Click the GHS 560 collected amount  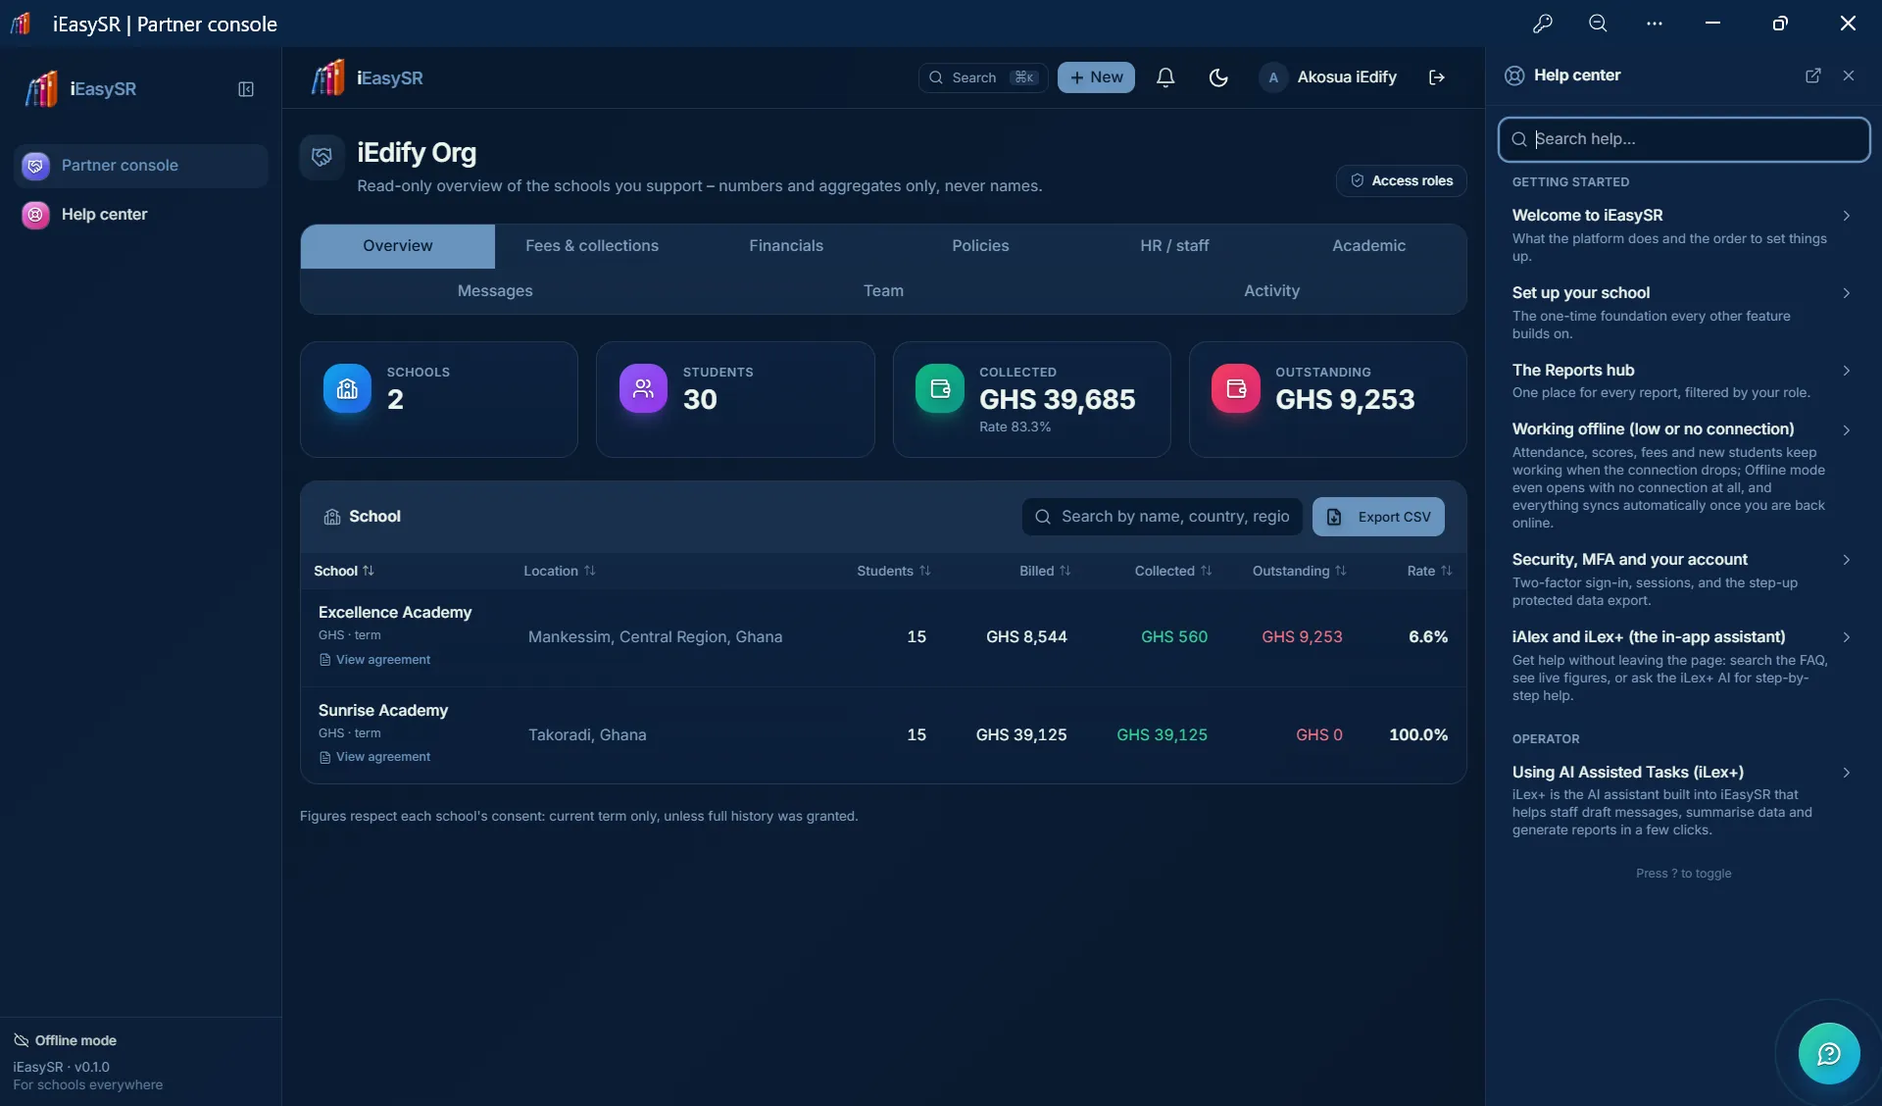coord(1174,637)
